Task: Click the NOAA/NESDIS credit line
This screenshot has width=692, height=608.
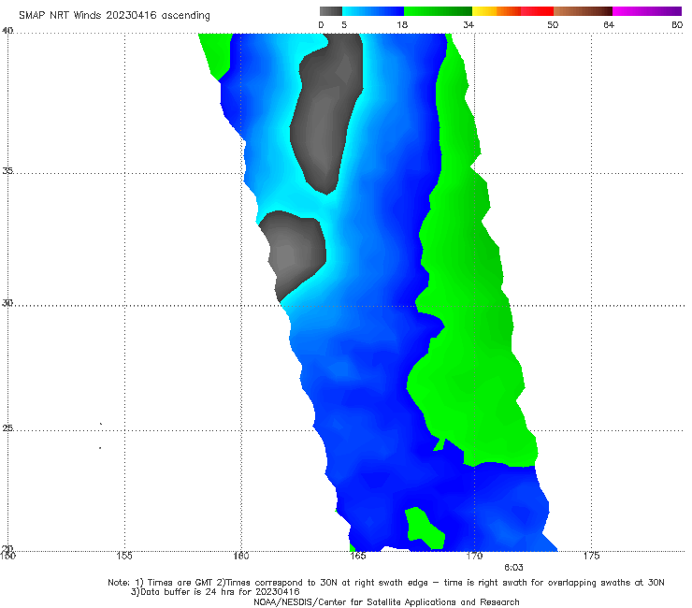Action: (386, 602)
